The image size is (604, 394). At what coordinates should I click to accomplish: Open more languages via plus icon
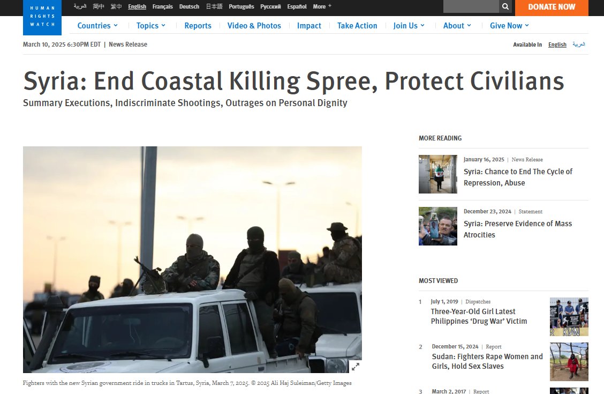(x=330, y=6)
